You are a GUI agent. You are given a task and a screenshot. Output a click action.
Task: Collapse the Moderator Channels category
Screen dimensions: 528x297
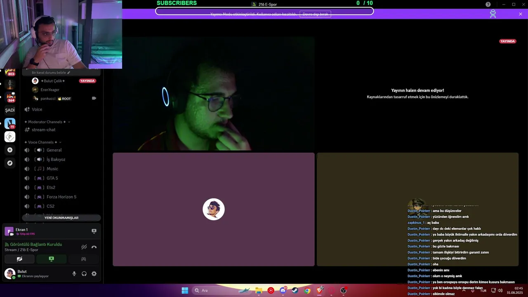(47, 122)
